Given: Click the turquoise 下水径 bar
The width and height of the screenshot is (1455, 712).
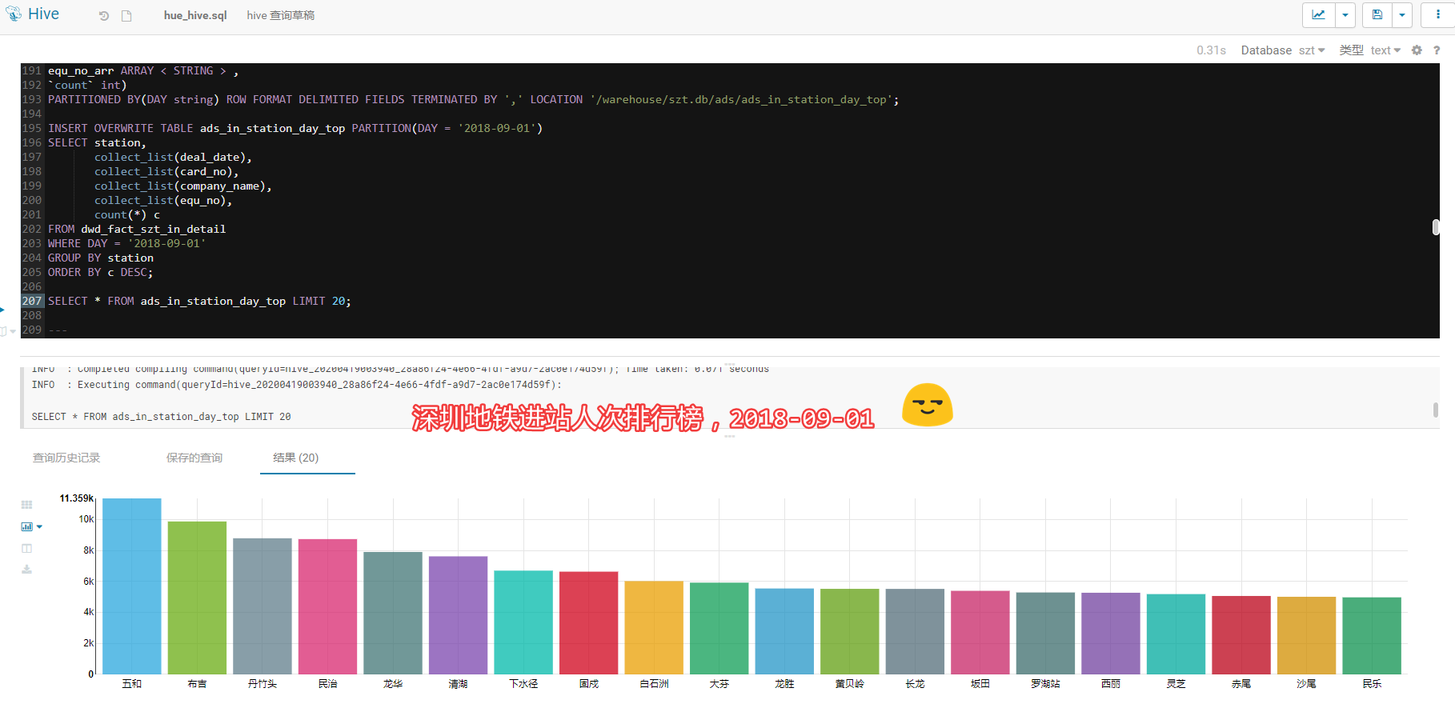Looking at the screenshot, I should pyautogui.click(x=523, y=622).
